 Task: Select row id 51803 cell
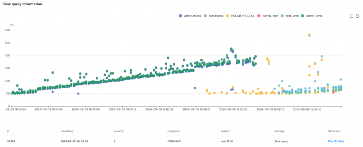(11, 141)
